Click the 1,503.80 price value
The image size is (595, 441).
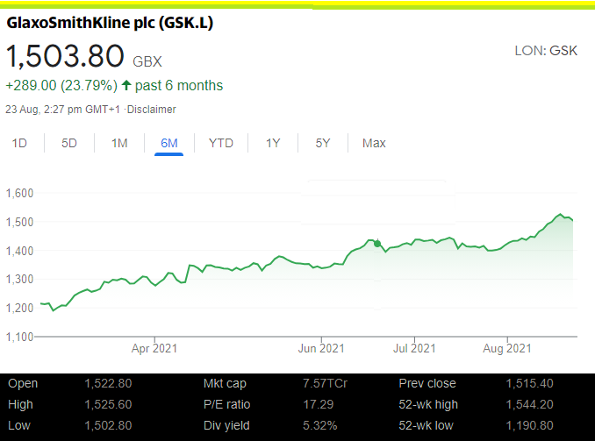coord(65,56)
